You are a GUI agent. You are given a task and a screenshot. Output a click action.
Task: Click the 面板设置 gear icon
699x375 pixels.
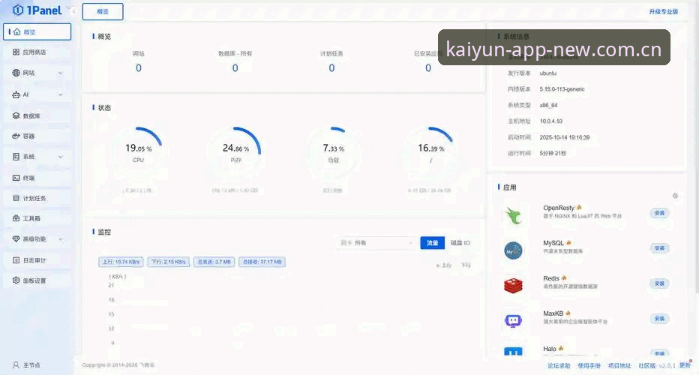16,280
